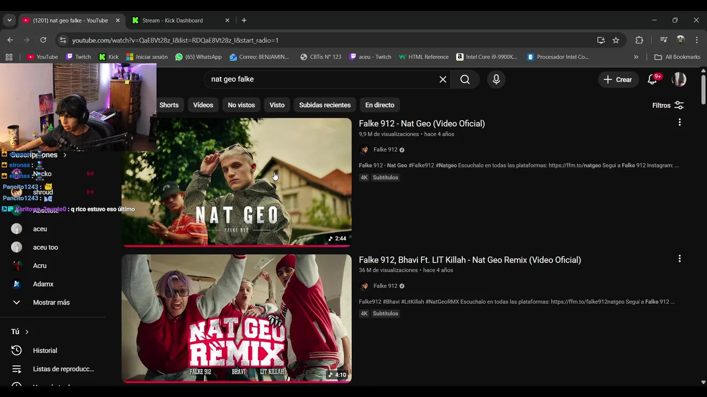Expand the Tú section chevron
Screen dimensions: 707x397
(x=27, y=332)
